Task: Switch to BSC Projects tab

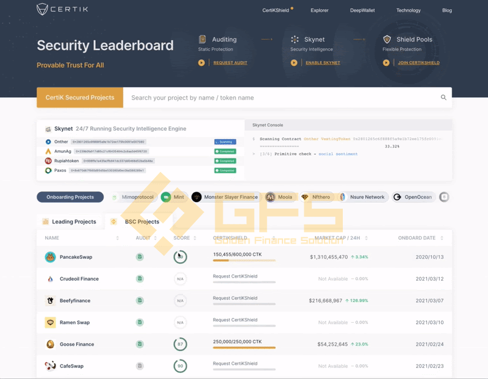Action: [139, 222]
